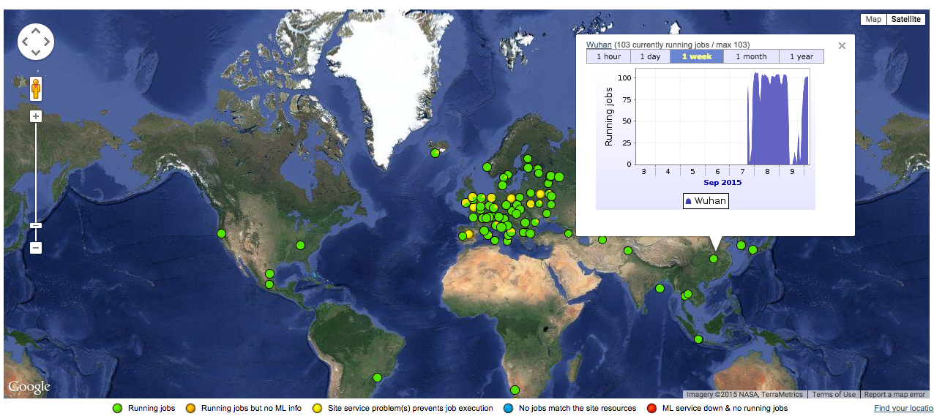The height and width of the screenshot is (416, 934).
Task: Select the green marker in southern Africa
Action: click(515, 390)
